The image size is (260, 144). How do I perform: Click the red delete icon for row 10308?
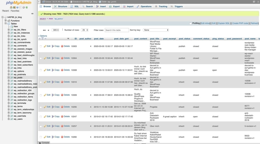click(62, 70)
